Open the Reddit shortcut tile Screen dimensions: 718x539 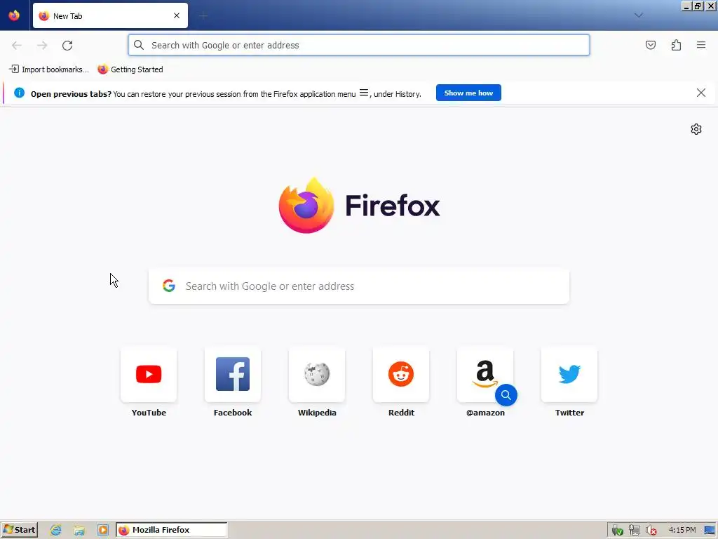tap(401, 382)
